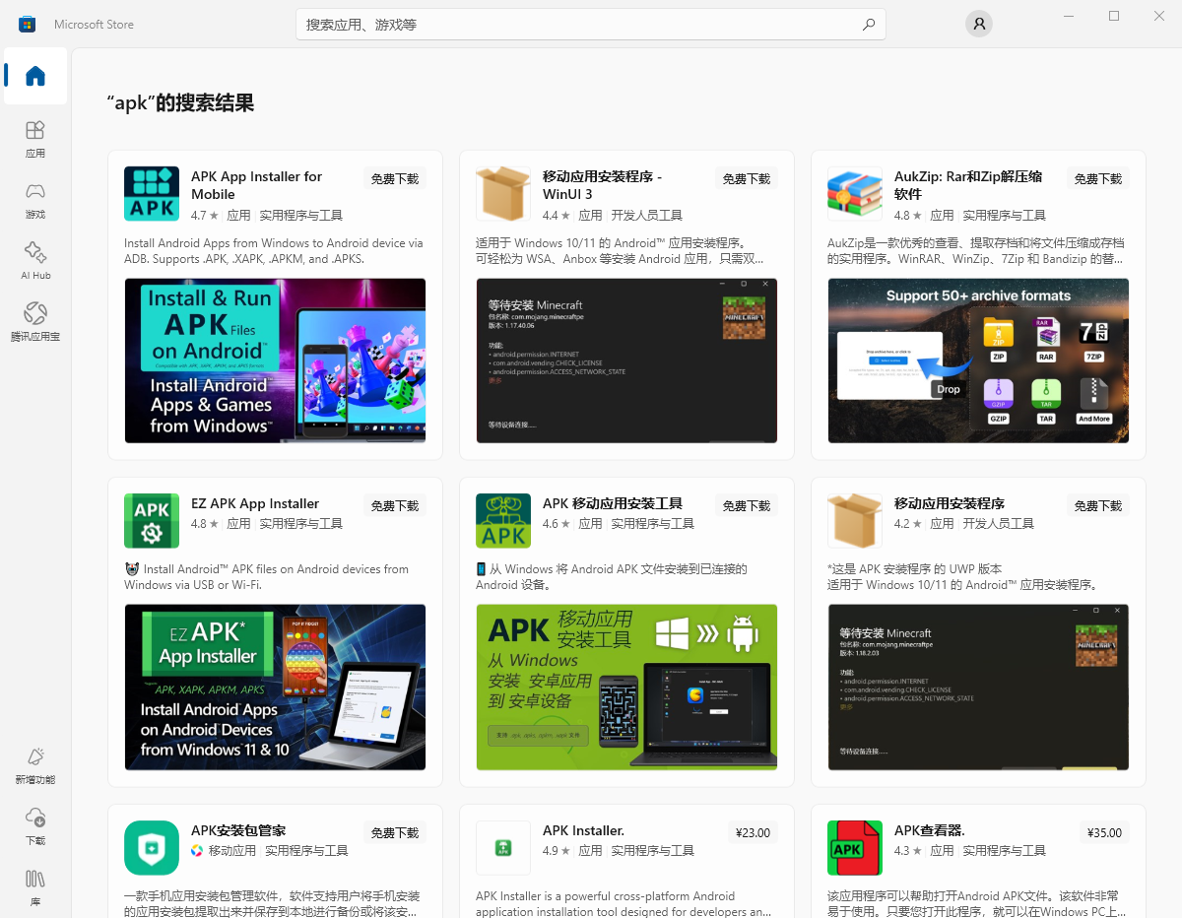Open the 库 (Library) page
The height and width of the screenshot is (918, 1182).
pyautogui.click(x=35, y=885)
